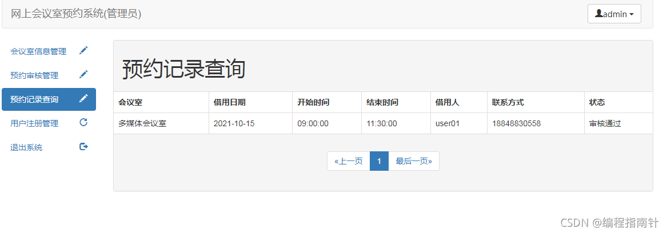Click pencil icon beside 预约审核管理
Screen dimensions: 667x233
83,75
